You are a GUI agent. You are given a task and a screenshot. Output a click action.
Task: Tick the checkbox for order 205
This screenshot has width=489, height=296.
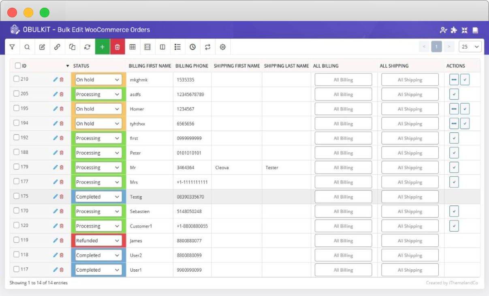pos(16,94)
